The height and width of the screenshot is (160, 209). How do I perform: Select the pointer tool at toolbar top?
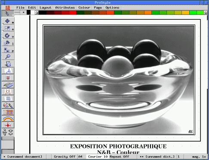[x=7, y=13]
